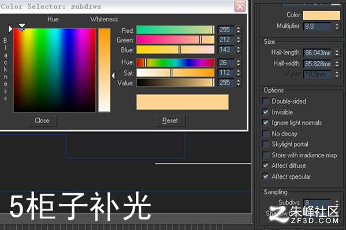Click the Blue slider bar
346x230 pixels.
tap(176, 50)
